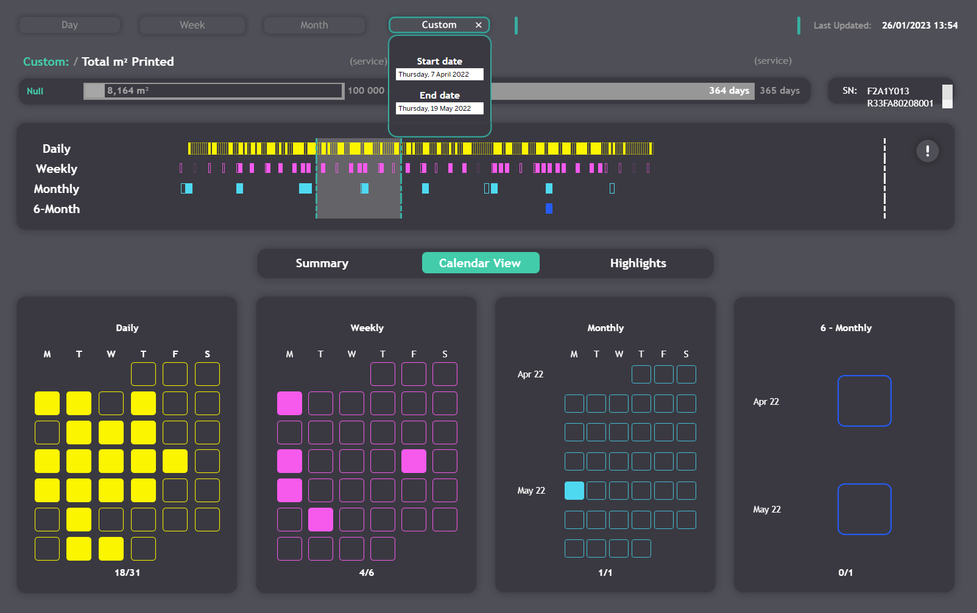Screen dimensions: 977x613
Task: Select the Calendar View tab
Action: 480,263
